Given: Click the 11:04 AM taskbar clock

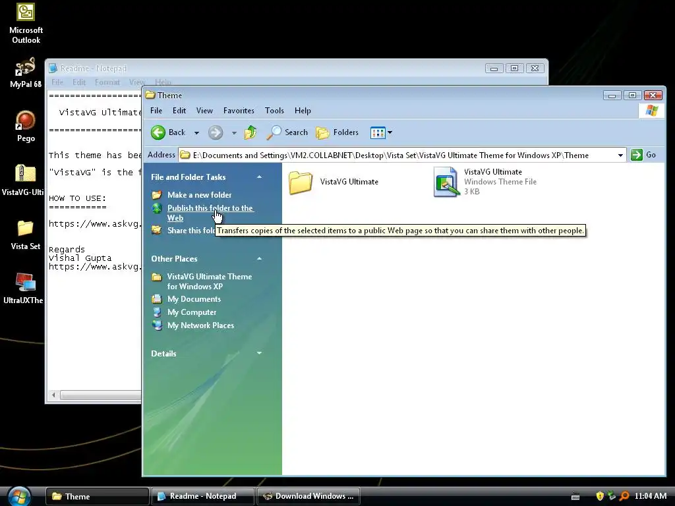Looking at the screenshot, I should [x=651, y=496].
